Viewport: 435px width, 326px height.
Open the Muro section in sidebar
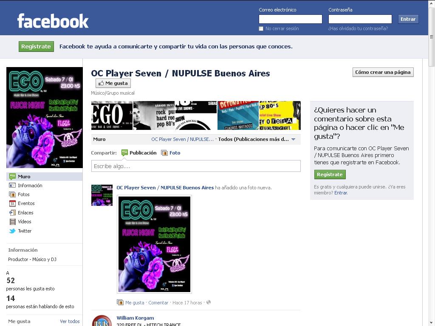click(x=44, y=177)
